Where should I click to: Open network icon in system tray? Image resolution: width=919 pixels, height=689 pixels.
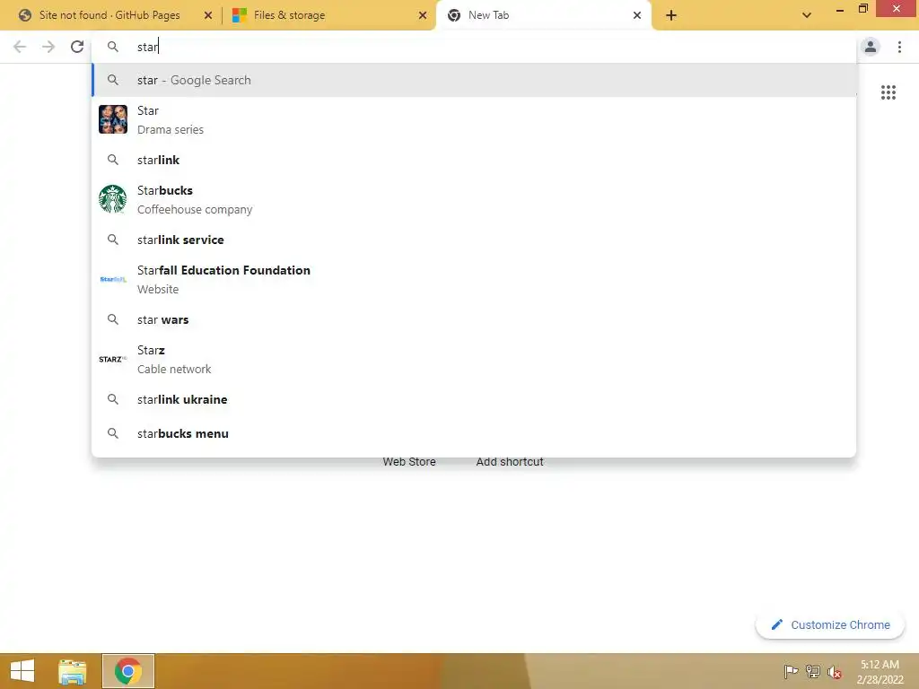pyautogui.click(x=812, y=671)
